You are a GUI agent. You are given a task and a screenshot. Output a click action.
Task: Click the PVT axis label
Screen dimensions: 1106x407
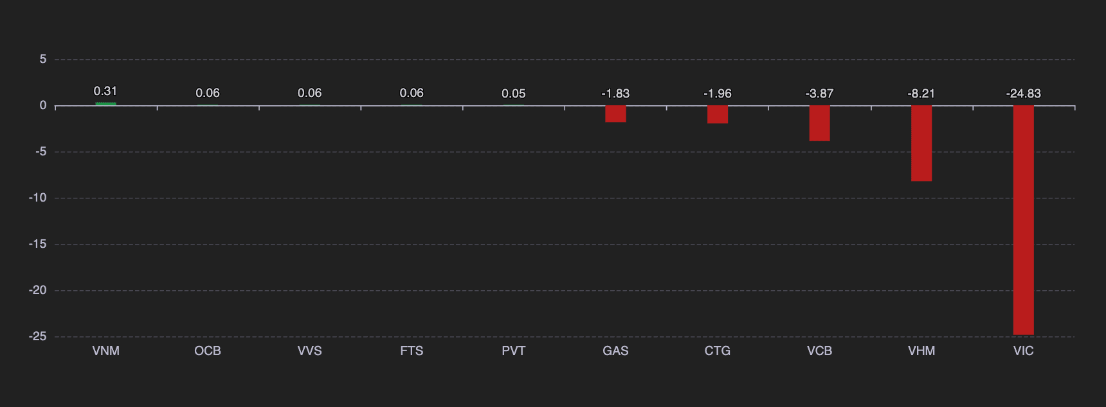coord(514,351)
